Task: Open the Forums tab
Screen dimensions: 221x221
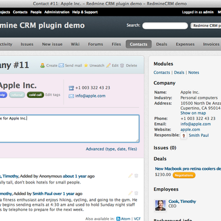Action: (95, 44)
